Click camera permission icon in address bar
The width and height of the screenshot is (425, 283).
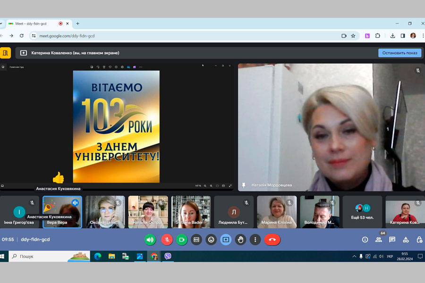[x=344, y=36]
